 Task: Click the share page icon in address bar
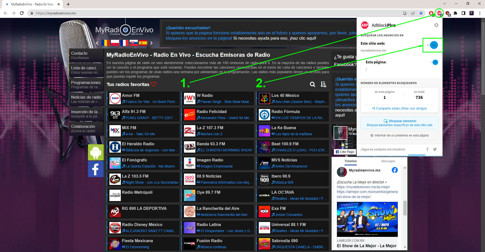coord(413,13)
